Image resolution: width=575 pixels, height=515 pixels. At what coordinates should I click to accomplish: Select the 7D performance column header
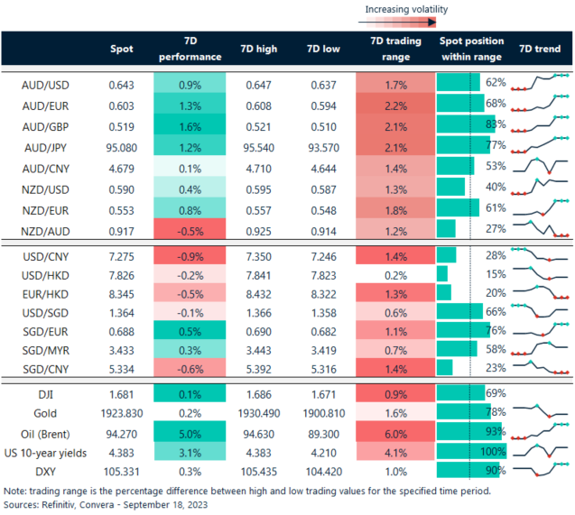(191, 50)
